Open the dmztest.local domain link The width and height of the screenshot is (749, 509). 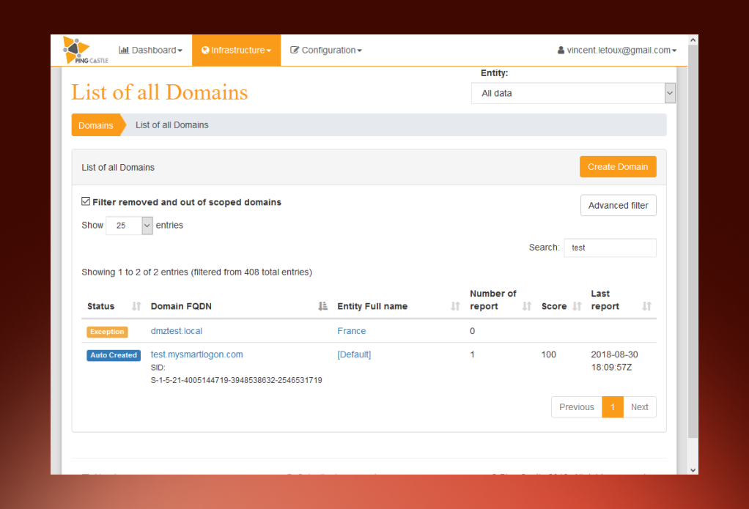pos(177,331)
